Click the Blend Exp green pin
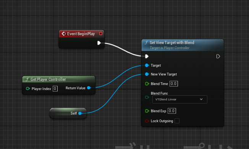This screenshot has height=149, width=249. (147, 111)
